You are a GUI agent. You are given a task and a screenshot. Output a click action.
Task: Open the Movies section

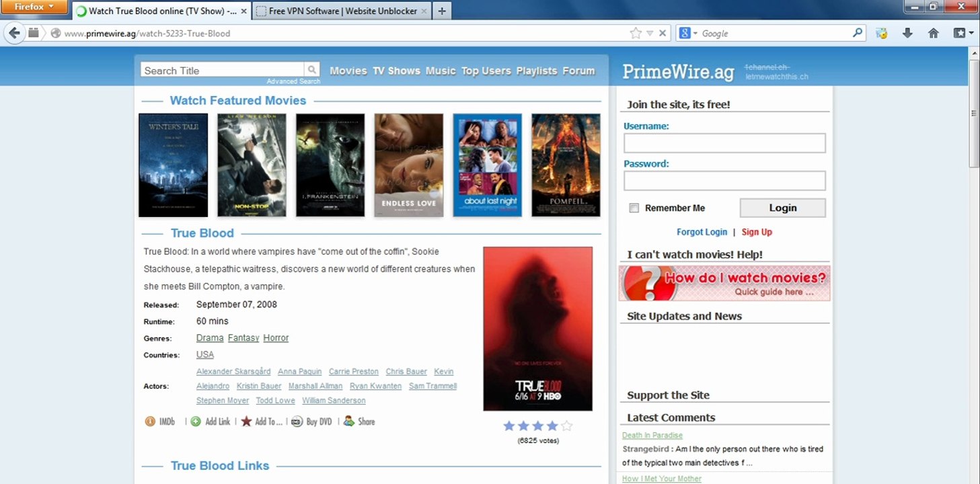[x=348, y=71]
